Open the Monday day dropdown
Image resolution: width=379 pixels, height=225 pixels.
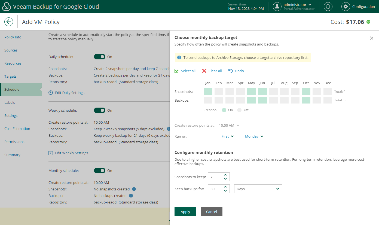pyautogui.click(x=254, y=136)
